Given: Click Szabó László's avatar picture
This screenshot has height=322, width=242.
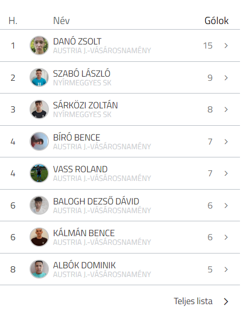Looking at the screenshot, I should point(39,77).
